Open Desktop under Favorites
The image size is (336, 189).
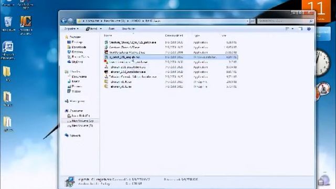75,42
